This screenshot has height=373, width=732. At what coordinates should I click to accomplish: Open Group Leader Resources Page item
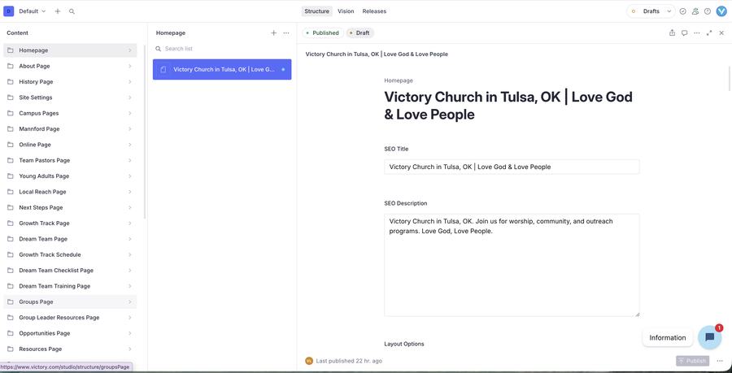pyautogui.click(x=70, y=318)
